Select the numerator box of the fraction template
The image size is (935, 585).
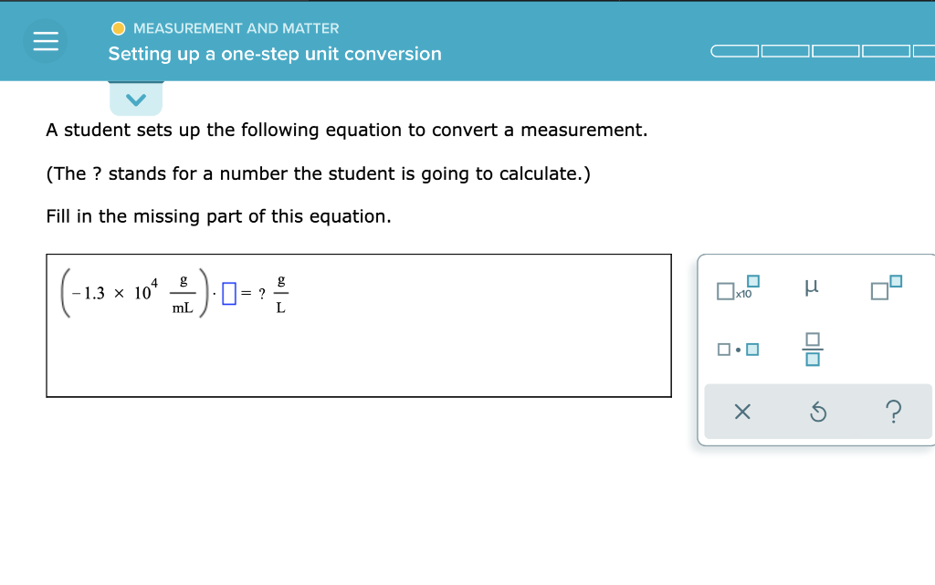click(811, 339)
